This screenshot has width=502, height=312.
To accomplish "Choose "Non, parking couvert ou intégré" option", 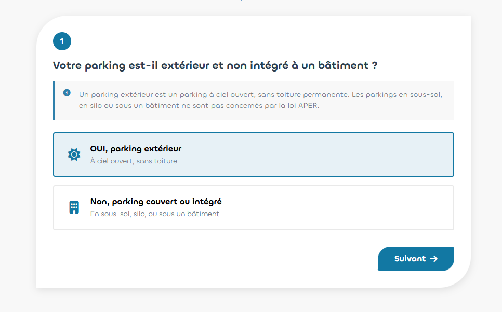I will [253, 207].
